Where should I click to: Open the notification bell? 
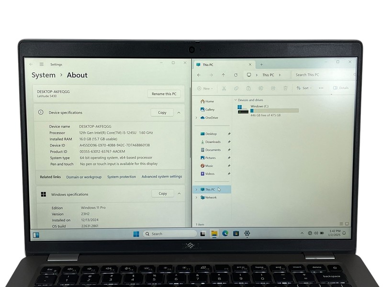tap(344, 233)
